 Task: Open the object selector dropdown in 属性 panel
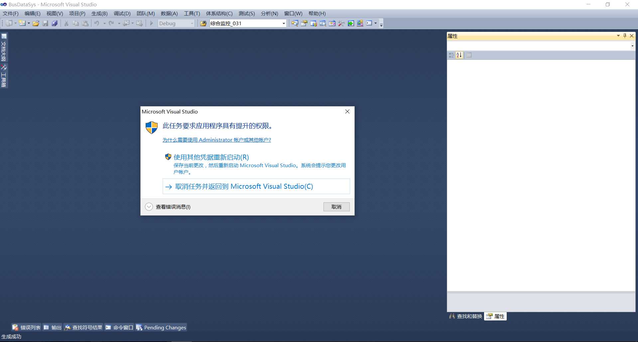tap(632, 46)
